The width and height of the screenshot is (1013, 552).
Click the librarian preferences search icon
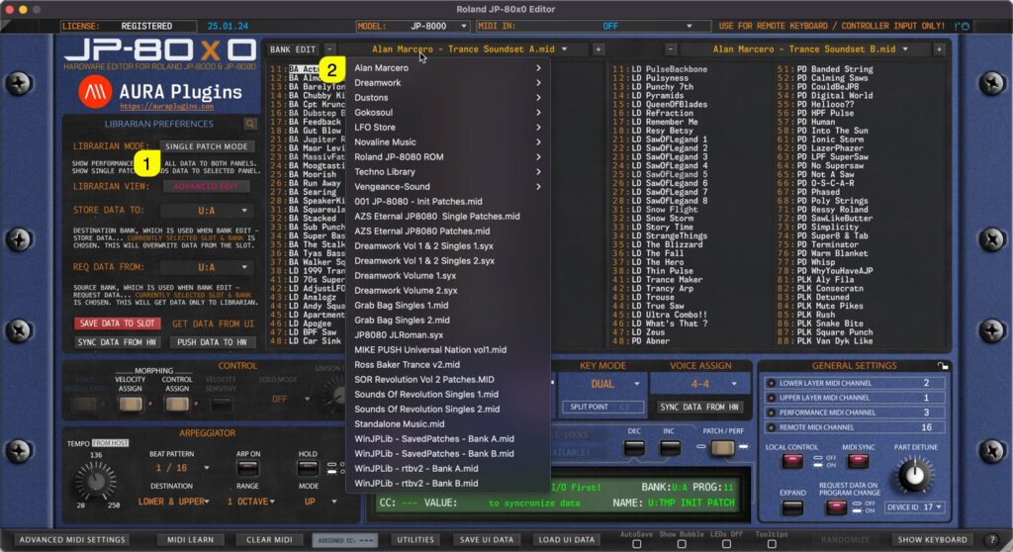[x=250, y=124]
